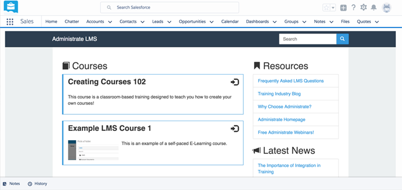View notifications bell icon
Image resolution: width=402 pixels, height=190 pixels.
374,8
